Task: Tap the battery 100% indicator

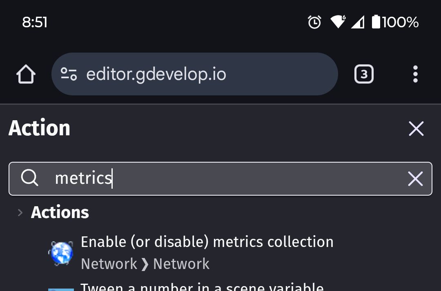Action: coord(395,22)
